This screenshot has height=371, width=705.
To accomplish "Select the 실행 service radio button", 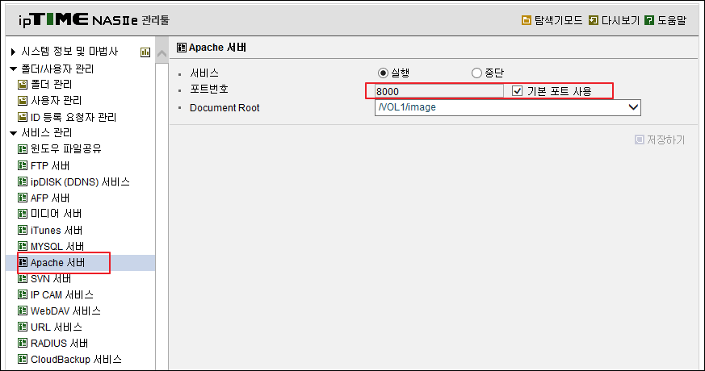I will pos(383,73).
